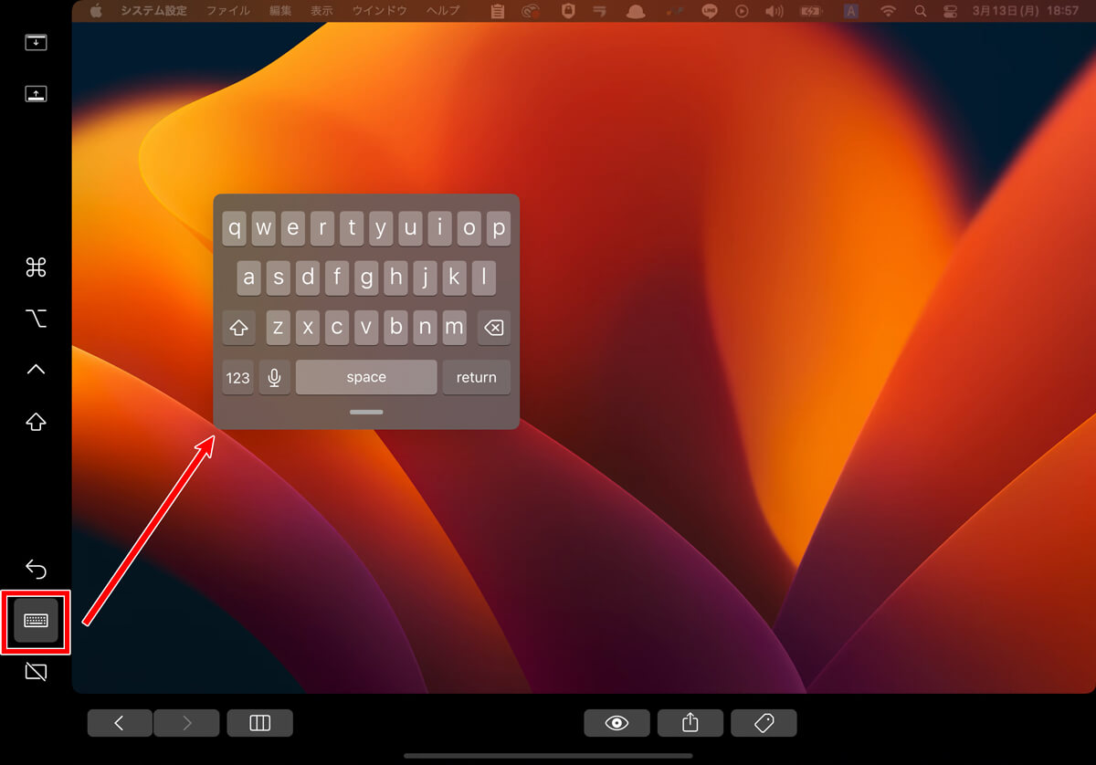Tap Touch Bar back arrow button
Image resolution: width=1096 pixels, height=765 pixels.
pyautogui.click(x=120, y=723)
